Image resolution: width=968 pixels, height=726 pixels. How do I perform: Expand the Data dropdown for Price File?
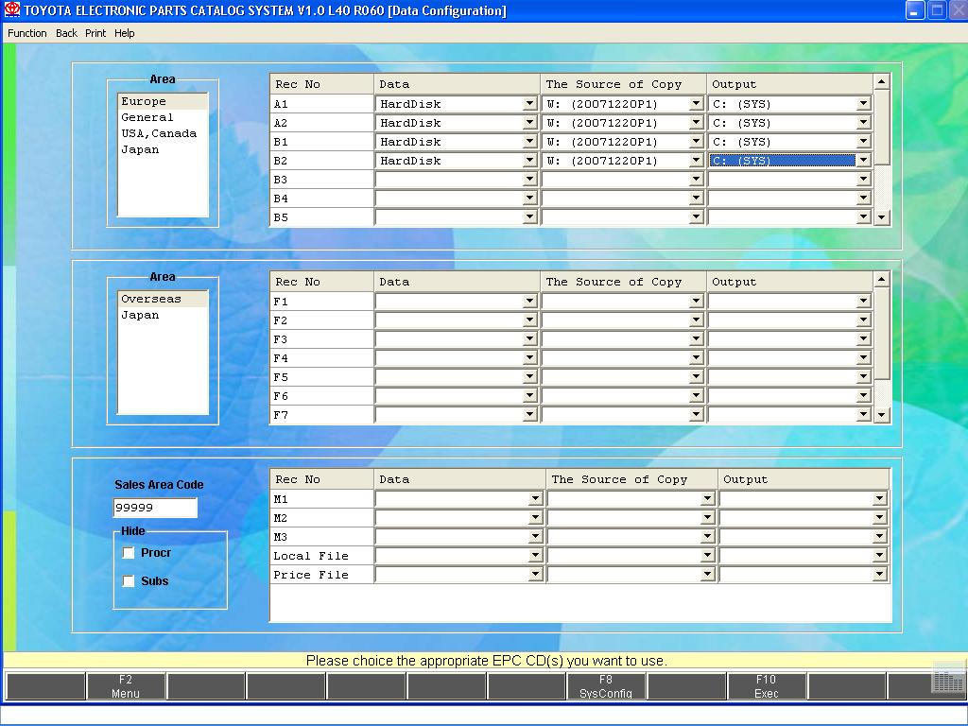coord(535,575)
